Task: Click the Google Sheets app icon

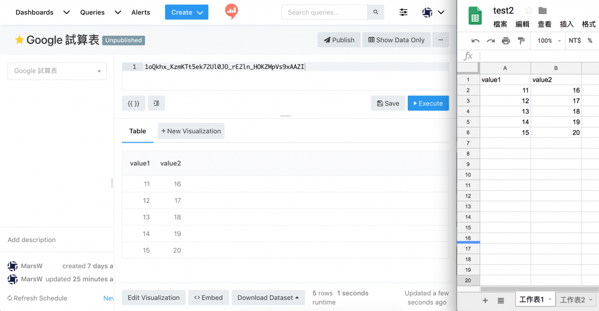Action: (x=475, y=16)
